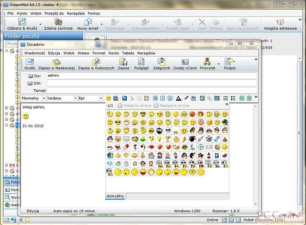Expand emoticon panel overflow chevron
Image resolution: width=306 pixels, height=225 pixels.
227,104
